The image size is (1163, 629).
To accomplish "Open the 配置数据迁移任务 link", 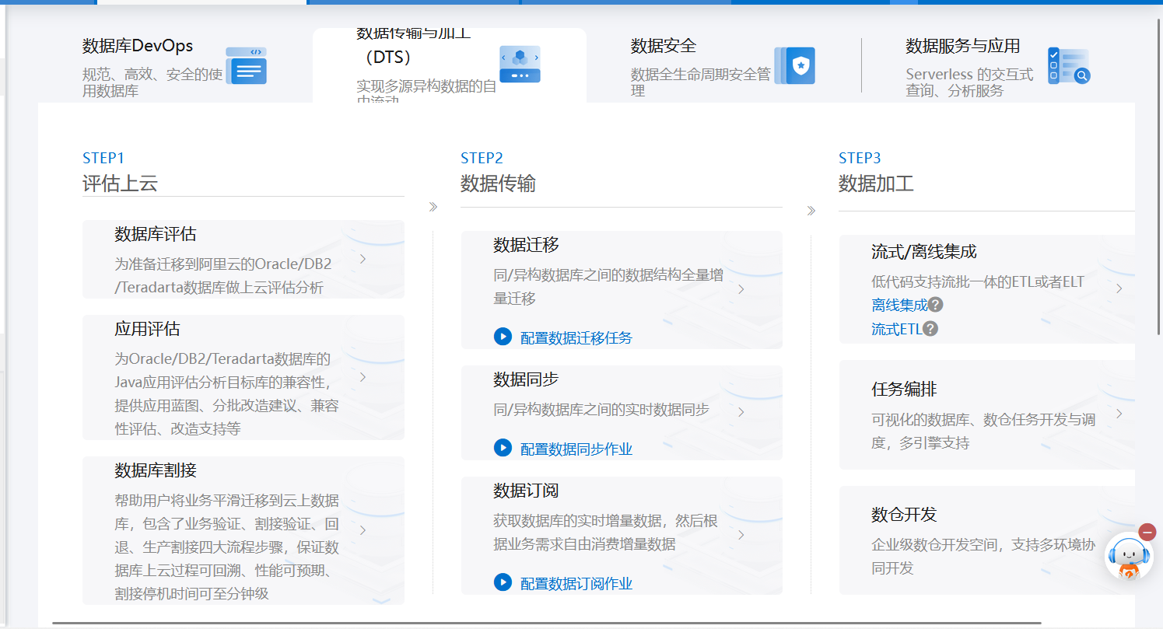I will point(576,337).
